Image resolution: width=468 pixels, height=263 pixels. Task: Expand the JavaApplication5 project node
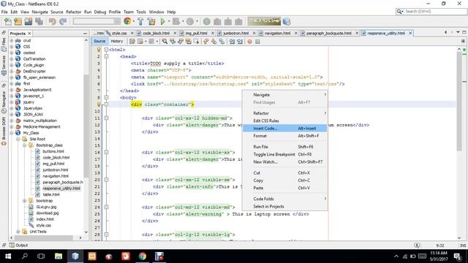pos(12,89)
